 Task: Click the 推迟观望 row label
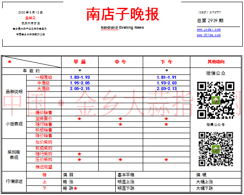coord(44,167)
